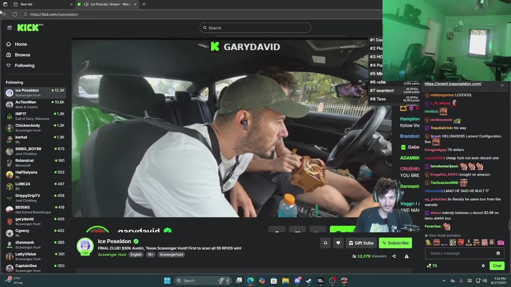511x287 pixels.
Task: Click the Gift Subs button
Action: (361, 243)
